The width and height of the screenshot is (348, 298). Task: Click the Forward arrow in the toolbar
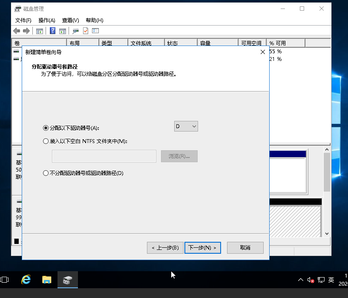coord(26,31)
